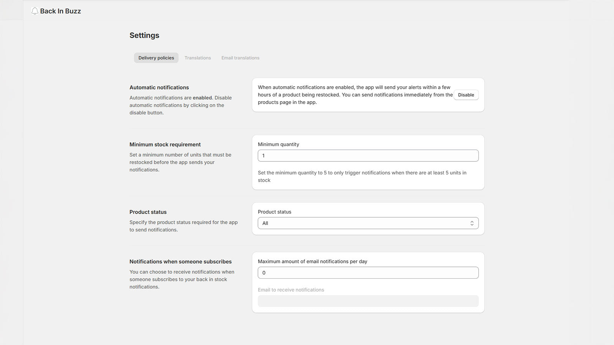The width and height of the screenshot is (614, 345).
Task: Open the Translations tab
Action: point(198,58)
